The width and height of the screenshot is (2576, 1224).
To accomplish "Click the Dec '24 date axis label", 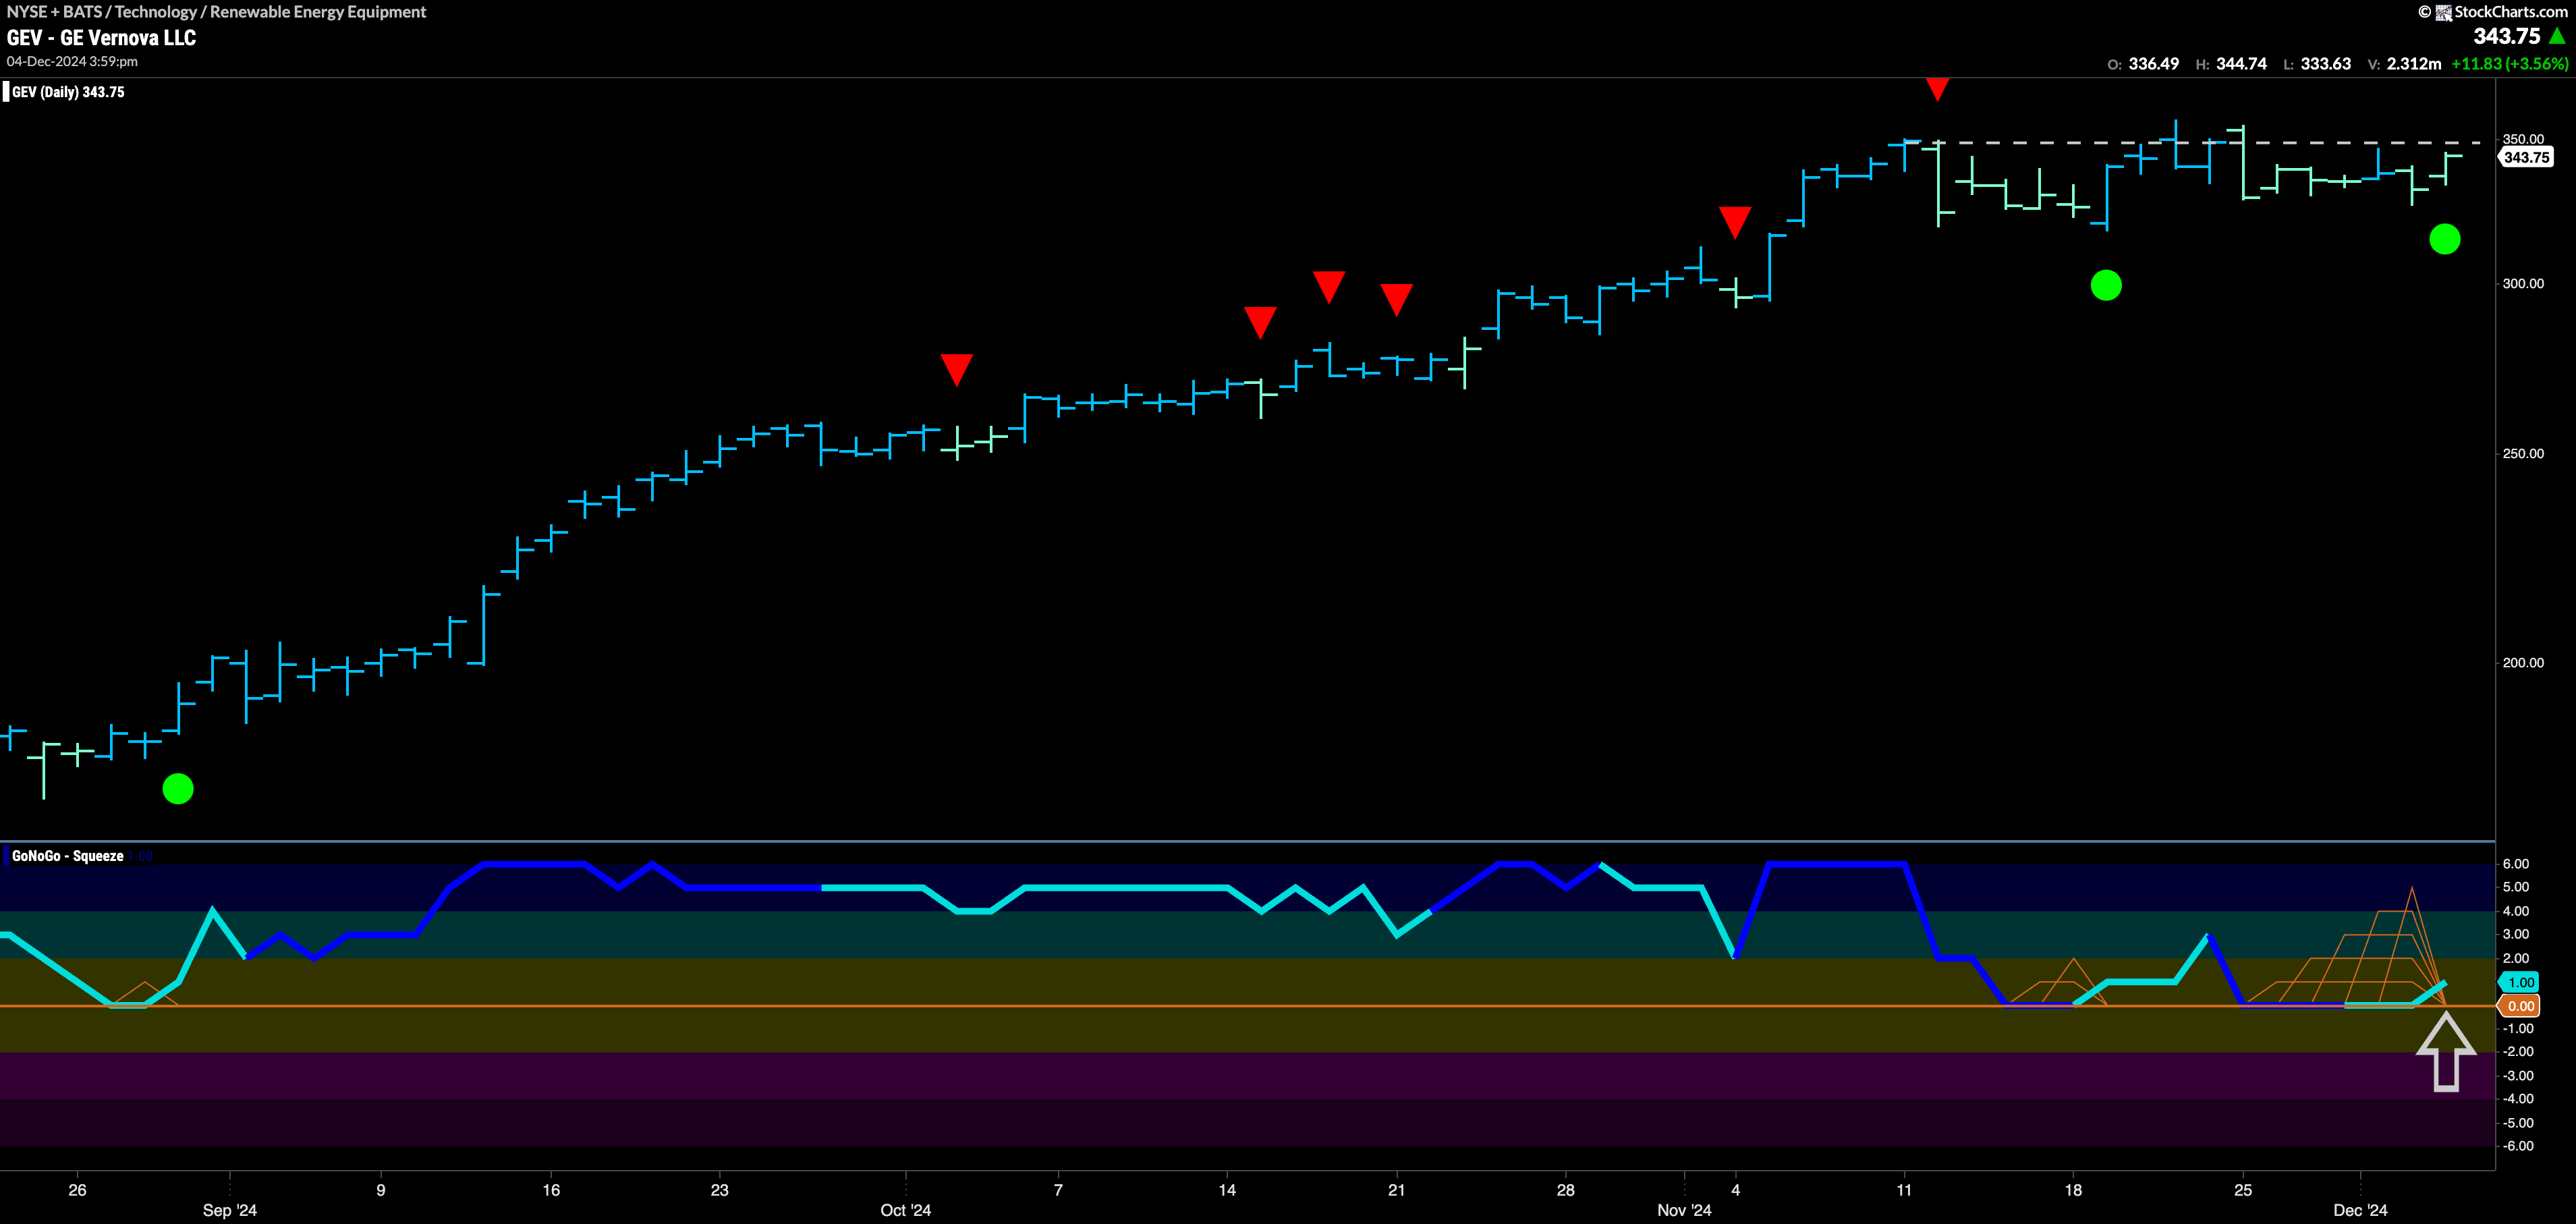I will (x=2360, y=1210).
